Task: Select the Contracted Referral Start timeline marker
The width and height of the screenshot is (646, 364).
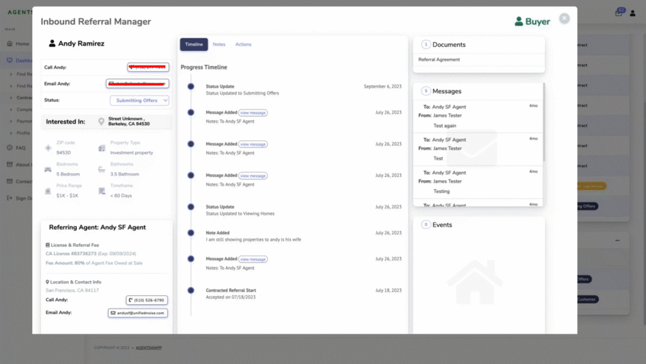Action: click(191, 290)
